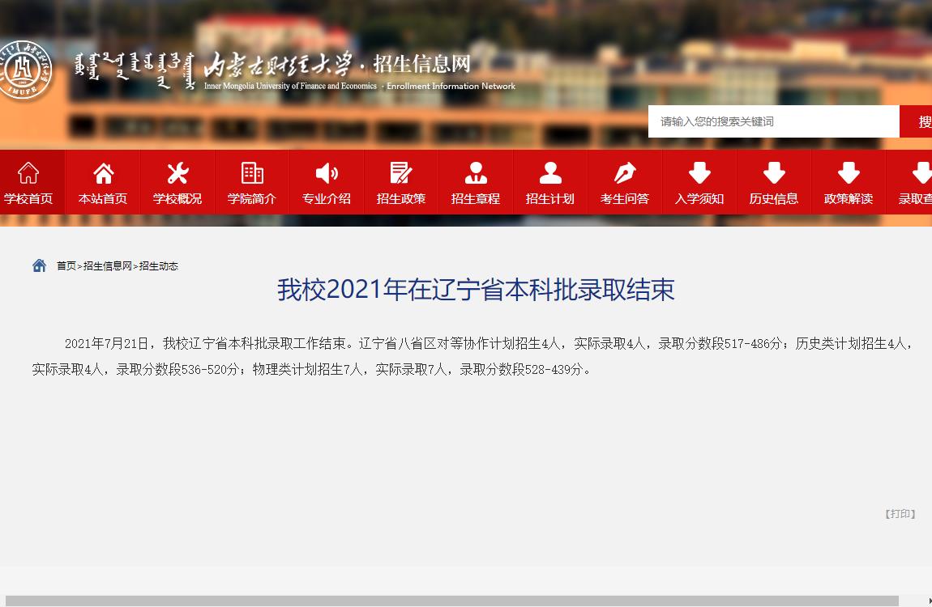Click the 招生信息网 breadcrumb link
The height and width of the screenshot is (607, 932).
point(108,265)
